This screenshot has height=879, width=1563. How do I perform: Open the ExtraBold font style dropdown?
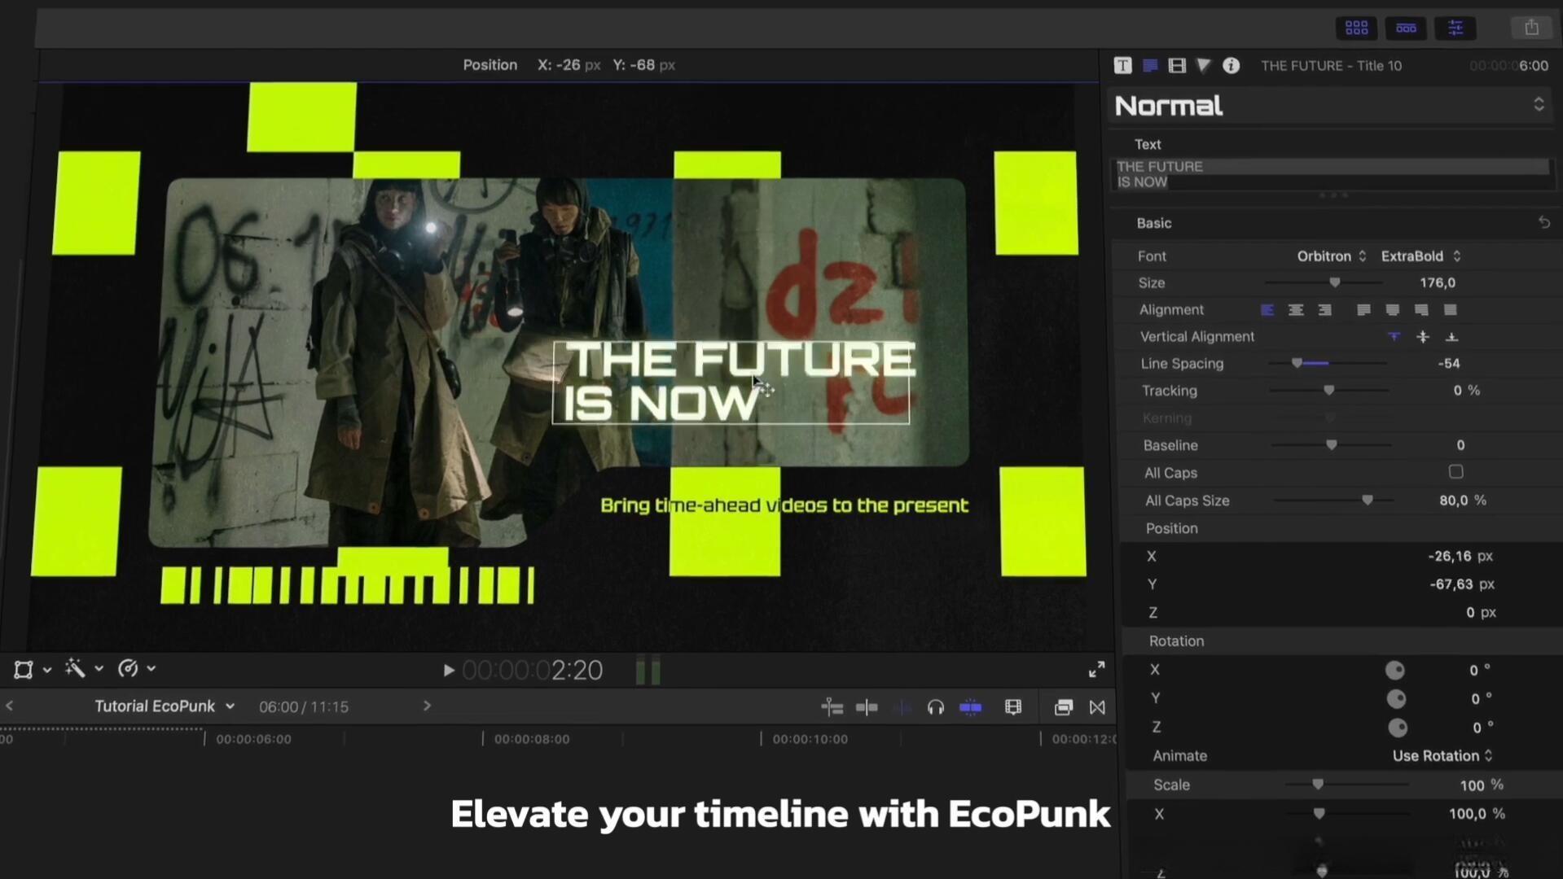tap(1420, 256)
